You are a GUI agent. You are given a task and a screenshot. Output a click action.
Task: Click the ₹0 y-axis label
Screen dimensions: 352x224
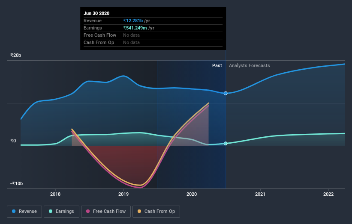click(13, 141)
